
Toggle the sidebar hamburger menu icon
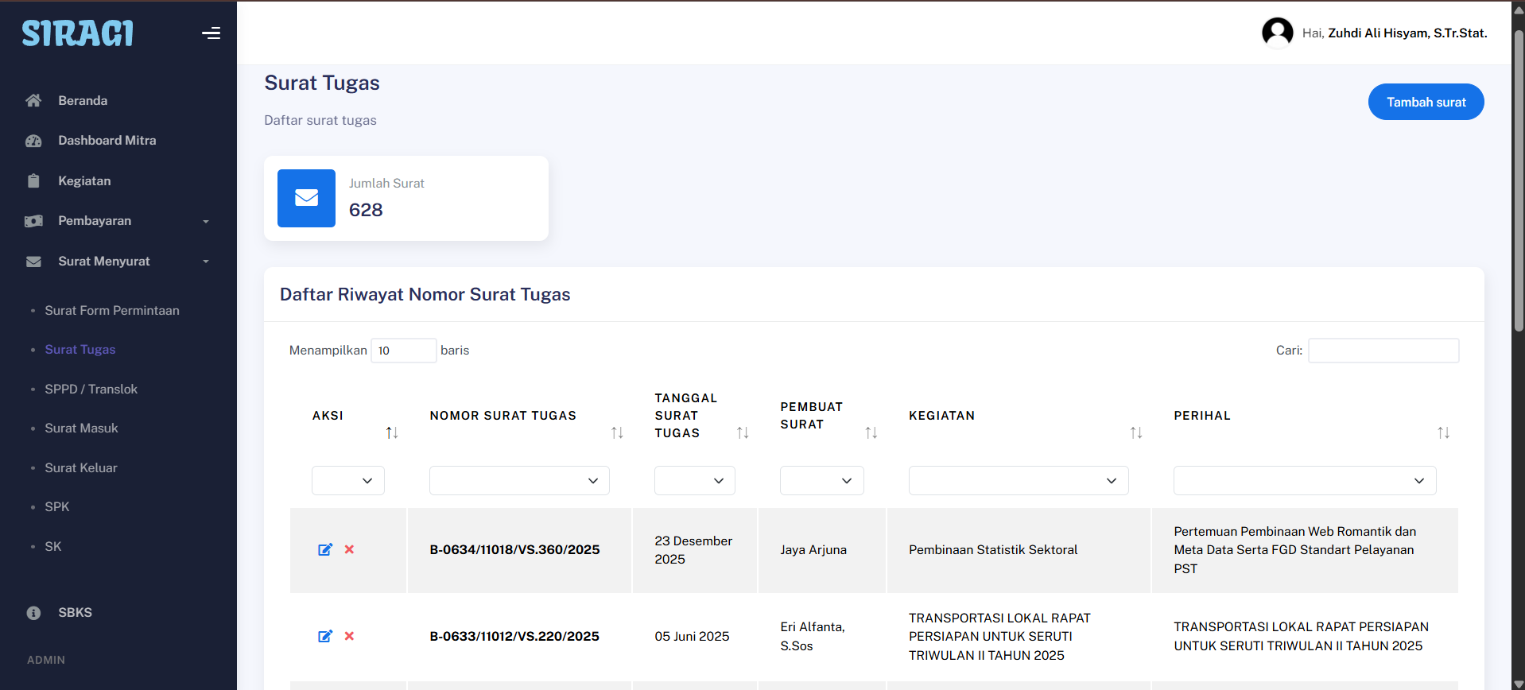click(x=211, y=33)
